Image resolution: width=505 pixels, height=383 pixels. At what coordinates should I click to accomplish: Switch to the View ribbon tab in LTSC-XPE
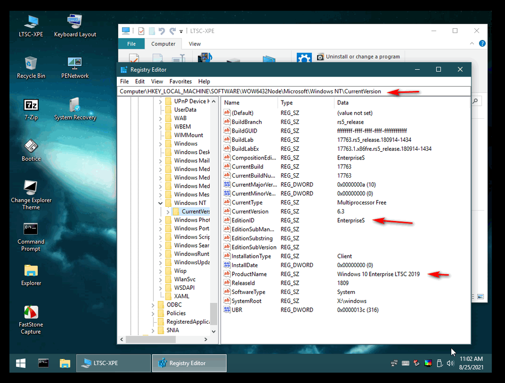point(194,44)
